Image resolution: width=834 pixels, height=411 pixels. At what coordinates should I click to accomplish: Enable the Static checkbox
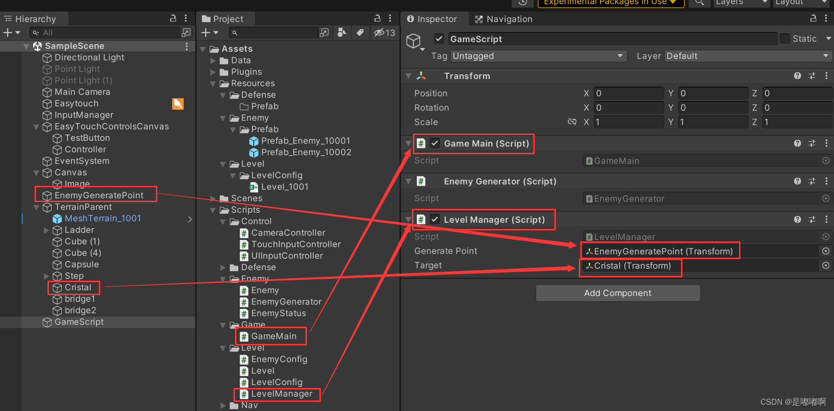coord(785,39)
